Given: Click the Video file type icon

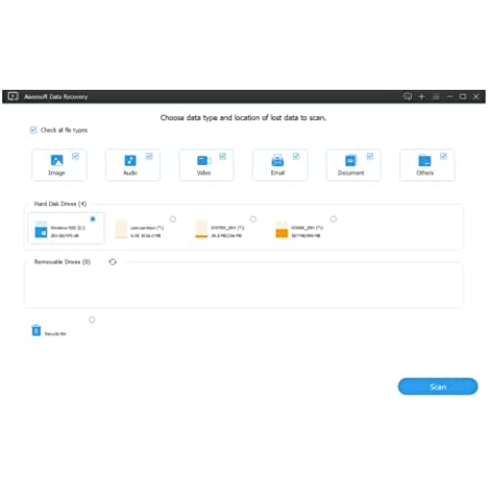Looking at the screenshot, I should pos(204,160).
